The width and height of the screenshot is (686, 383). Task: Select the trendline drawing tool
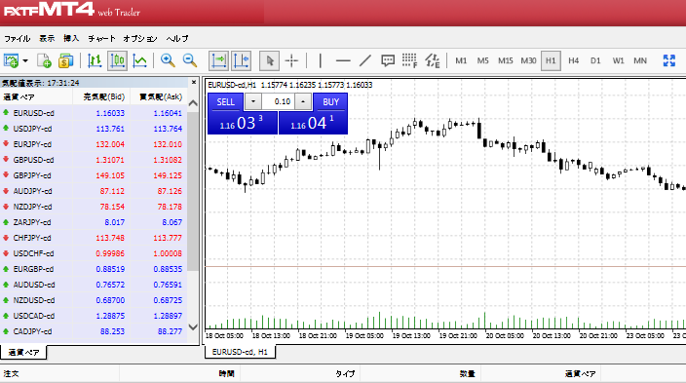click(x=365, y=60)
